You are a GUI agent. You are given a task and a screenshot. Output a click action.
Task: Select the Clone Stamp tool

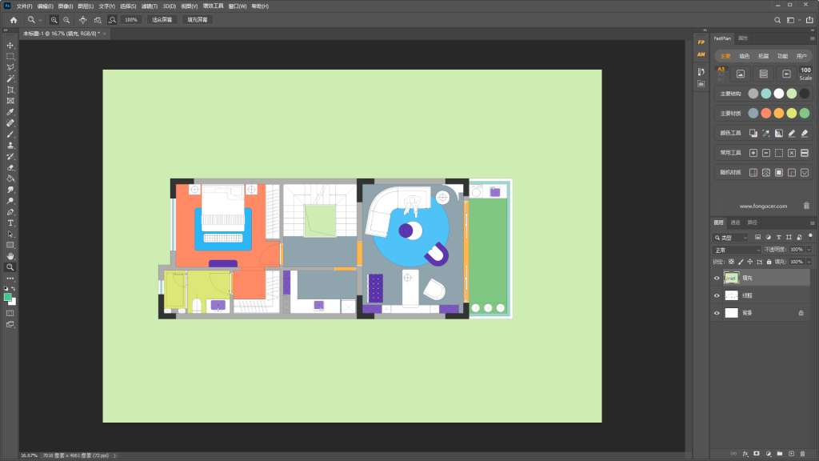click(10, 146)
